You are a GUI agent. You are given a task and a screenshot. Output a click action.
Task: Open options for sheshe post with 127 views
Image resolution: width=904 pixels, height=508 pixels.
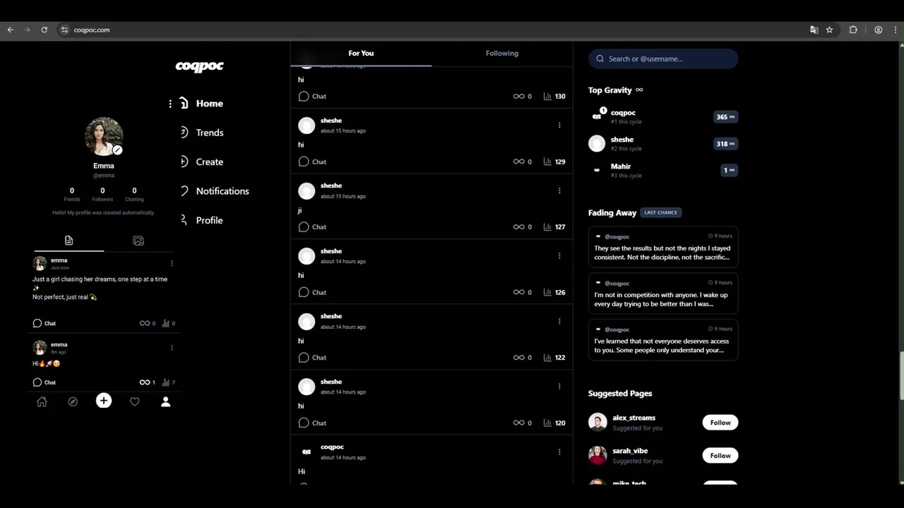pos(559,190)
